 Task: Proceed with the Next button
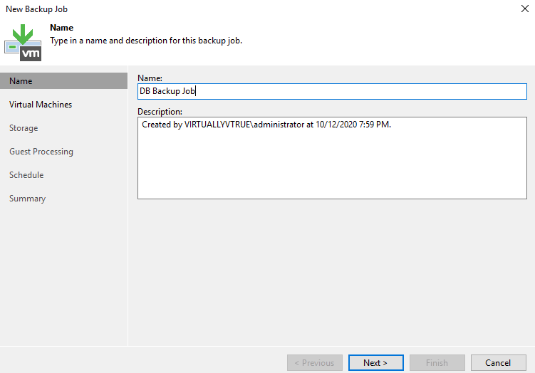click(375, 362)
